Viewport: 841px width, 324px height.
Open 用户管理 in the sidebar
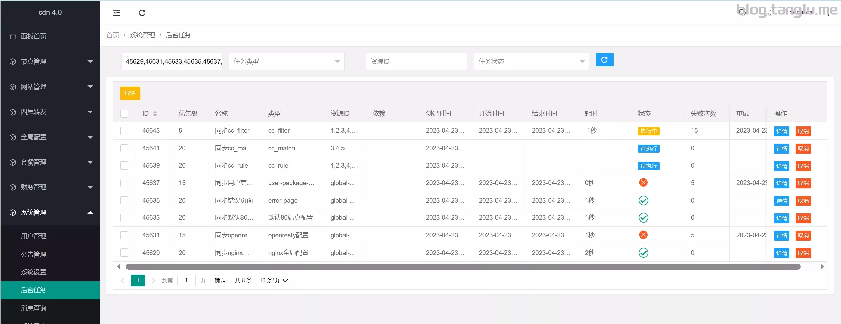pyautogui.click(x=33, y=236)
